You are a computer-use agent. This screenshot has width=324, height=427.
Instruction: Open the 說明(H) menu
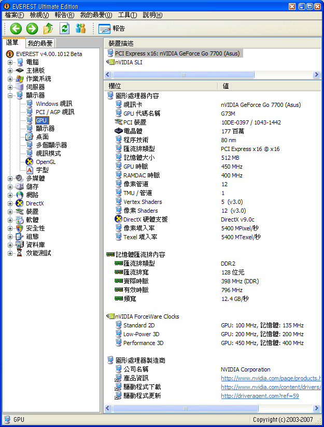152,15
